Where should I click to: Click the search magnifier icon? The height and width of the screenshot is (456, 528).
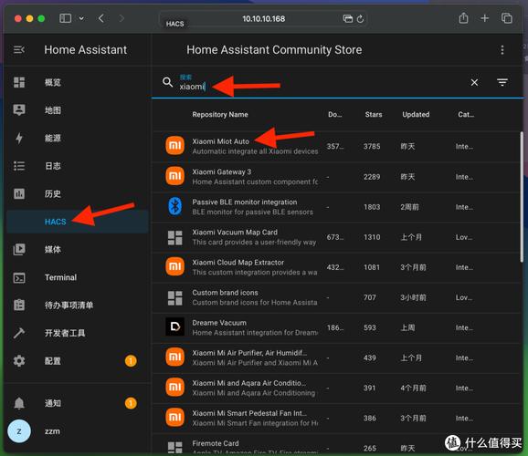[x=167, y=82]
